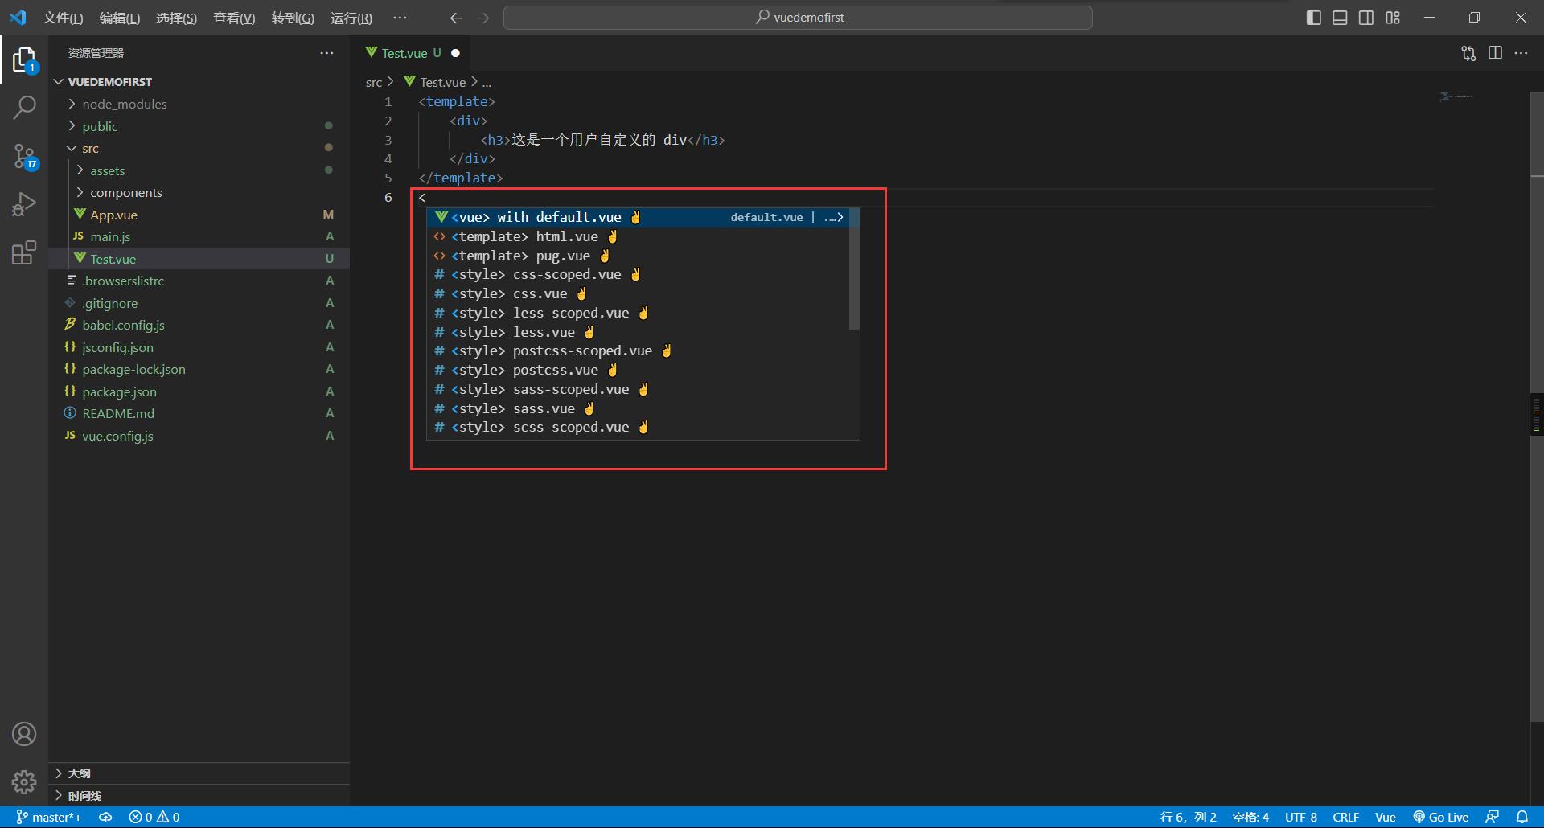The image size is (1544, 828).
Task: Open the 查看(V) menu
Action: 234,18
